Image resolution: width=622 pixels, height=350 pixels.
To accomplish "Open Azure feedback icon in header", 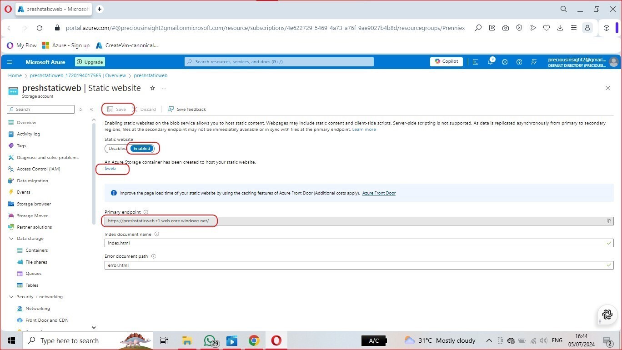I will coord(534,62).
